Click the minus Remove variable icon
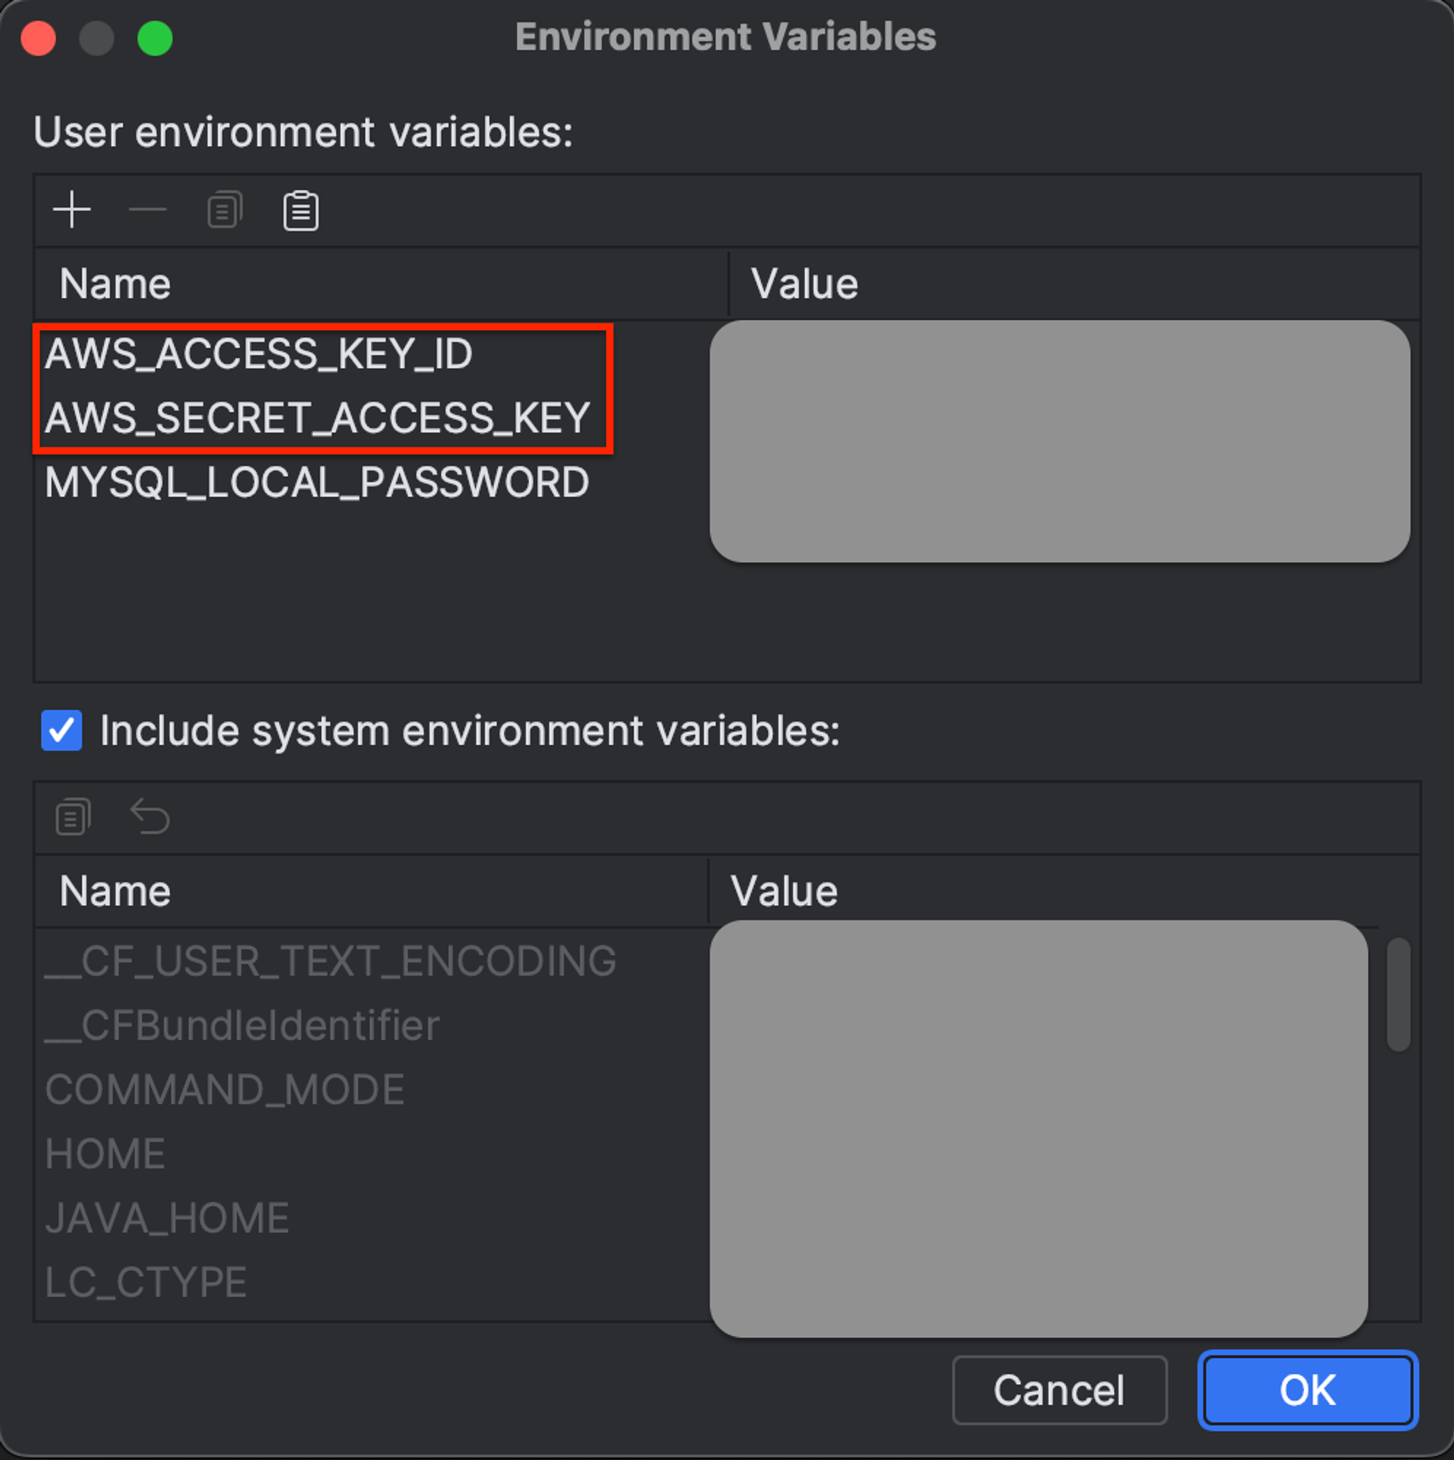 (x=148, y=210)
